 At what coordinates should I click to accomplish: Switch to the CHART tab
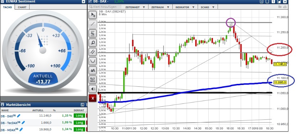(x=22, y=7)
